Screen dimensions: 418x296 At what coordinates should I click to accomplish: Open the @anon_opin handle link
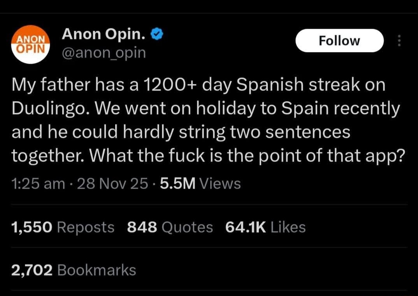tap(104, 53)
